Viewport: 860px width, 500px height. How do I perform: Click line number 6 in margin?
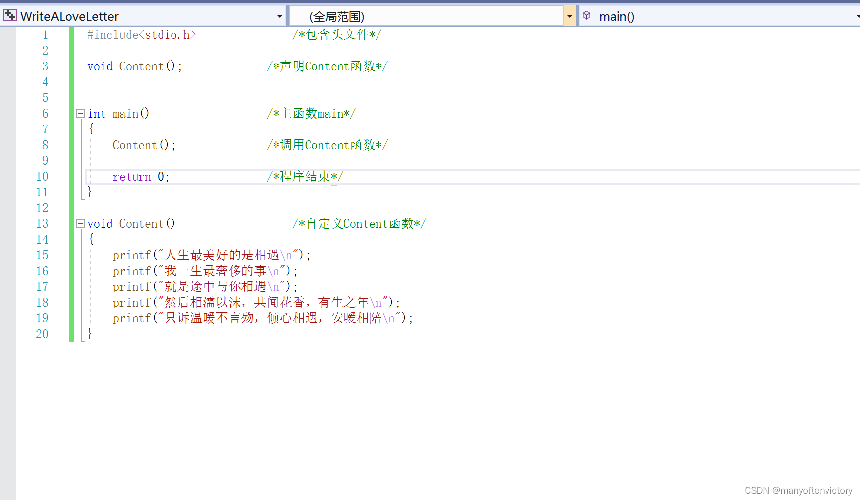pos(45,114)
